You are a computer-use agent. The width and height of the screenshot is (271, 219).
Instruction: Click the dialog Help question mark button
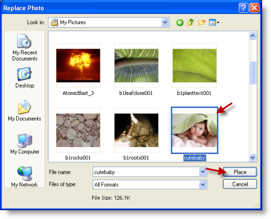243,8
